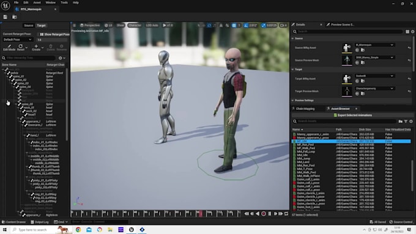The height and width of the screenshot is (234, 416).
Task: Reset Source IKRig Asset to default arrow
Action: pyautogui.click(x=409, y=48)
